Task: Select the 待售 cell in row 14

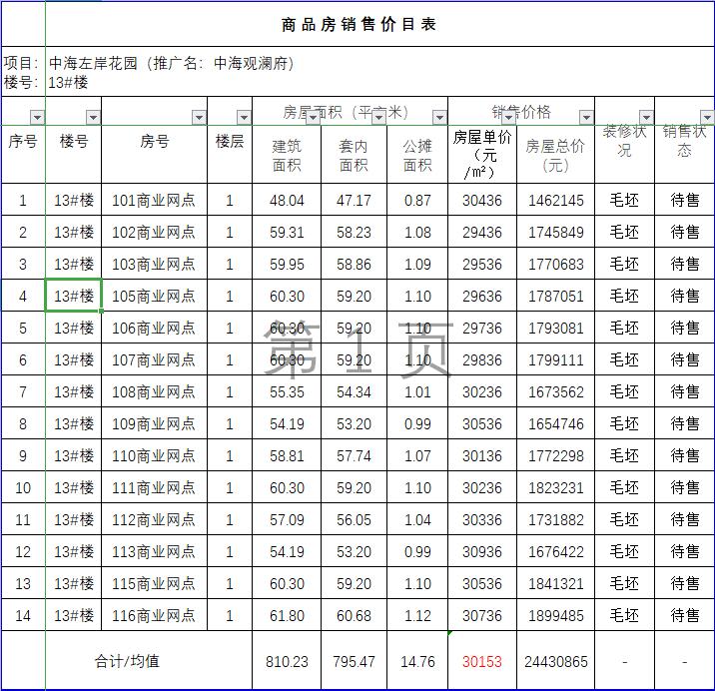Action: tap(684, 615)
